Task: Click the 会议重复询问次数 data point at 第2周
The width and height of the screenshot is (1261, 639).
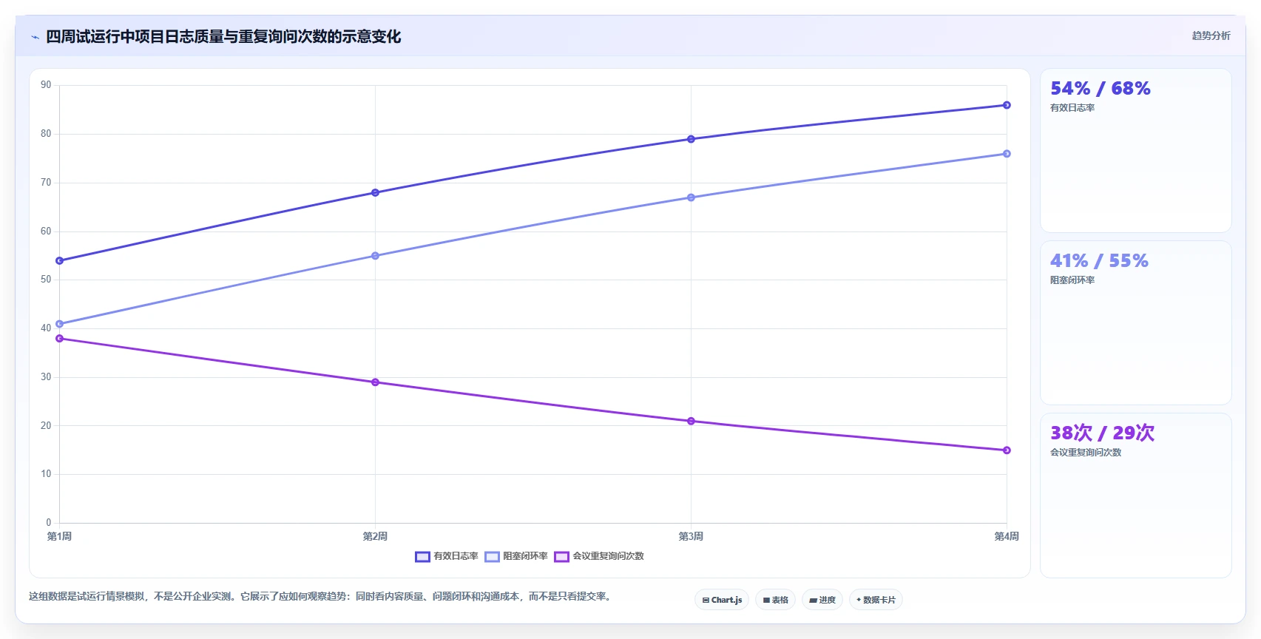Action: tap(375, 382)
